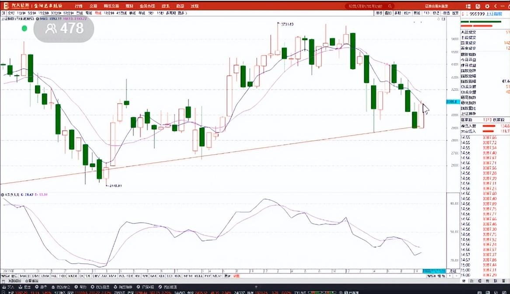Select the BOLL indicator tab
510x294 pixels.
coord(199,276)
